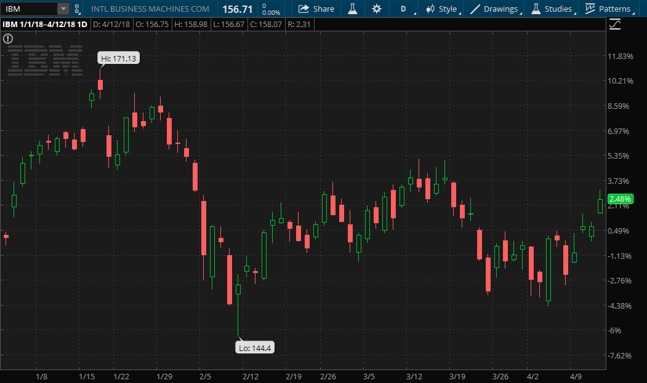Image resolution: width=647 pixels, height=383 pixels.
Task: Click the 3/12 date label
Action: (414, 376)
